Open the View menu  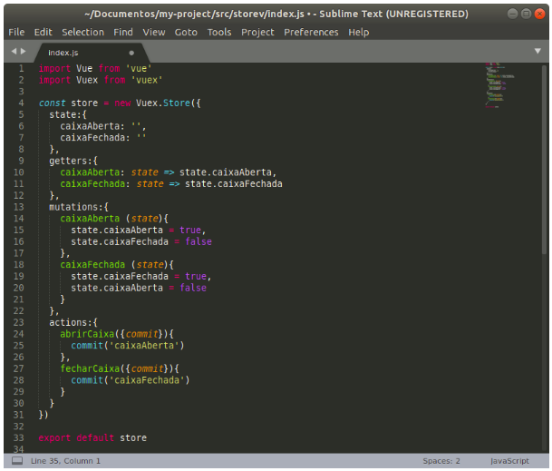click(154, 32)
